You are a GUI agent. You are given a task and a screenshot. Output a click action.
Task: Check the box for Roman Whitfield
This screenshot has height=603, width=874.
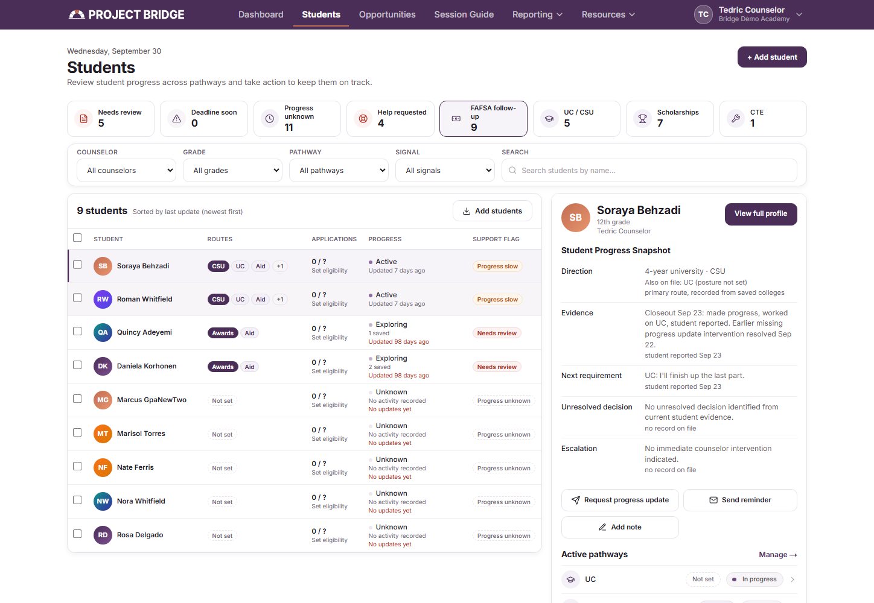coord(77,297)
